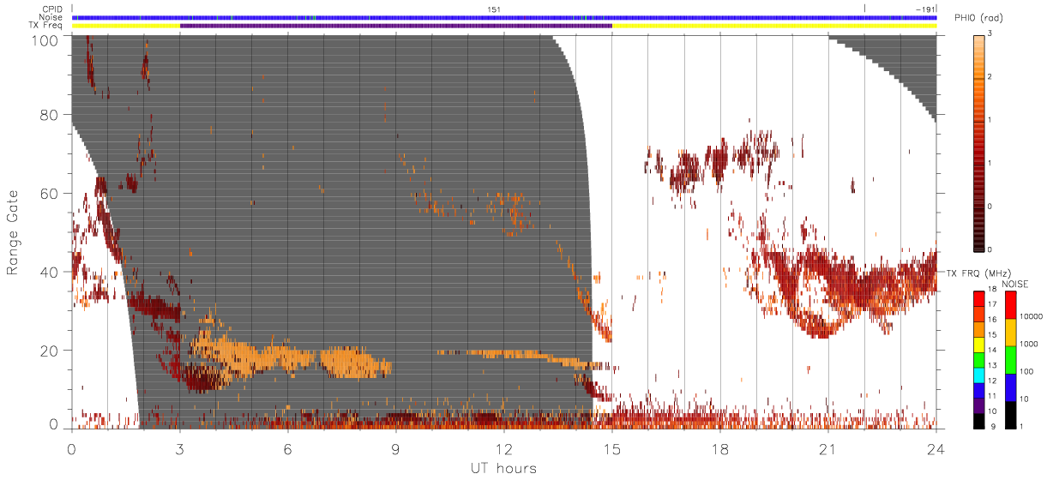
Task: Click the '1000' label in NOISE legend
Action: point(1028,344)
